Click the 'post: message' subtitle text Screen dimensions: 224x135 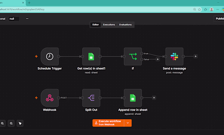pyautogui.click(x=174, y=73)
